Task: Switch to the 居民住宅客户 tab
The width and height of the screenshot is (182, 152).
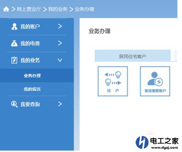Action: tap(133, 56)
